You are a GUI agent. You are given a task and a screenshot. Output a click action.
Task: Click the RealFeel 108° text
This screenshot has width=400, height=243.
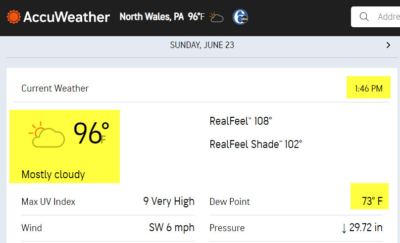241,121
